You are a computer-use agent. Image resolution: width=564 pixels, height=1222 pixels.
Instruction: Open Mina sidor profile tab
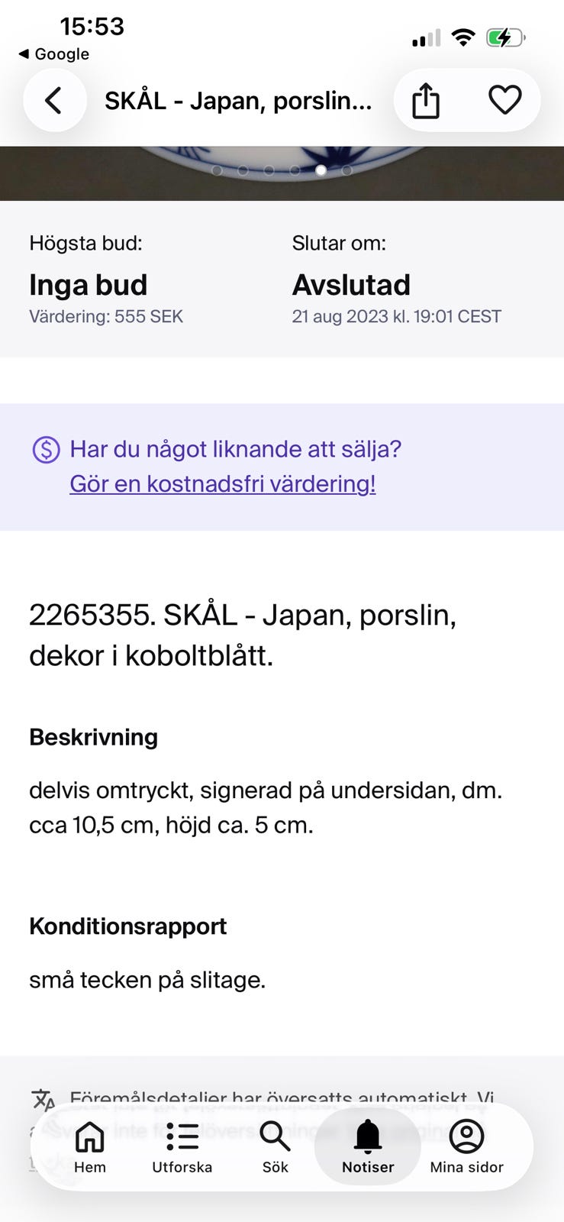click(467, 1147)
